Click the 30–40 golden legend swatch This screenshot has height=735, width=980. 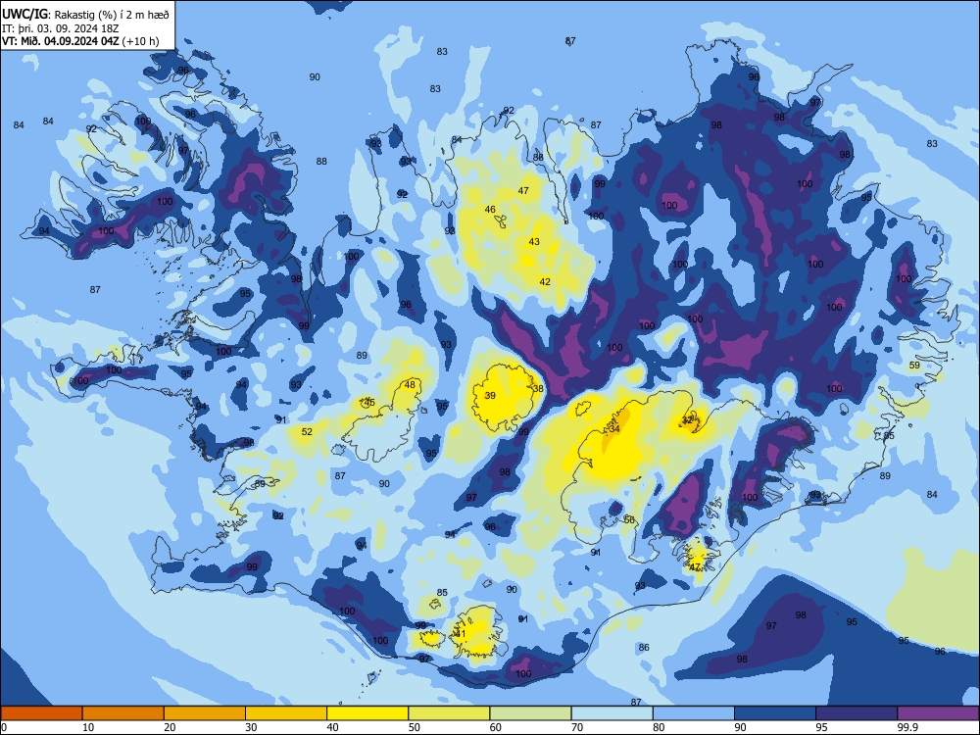[286, 713]
